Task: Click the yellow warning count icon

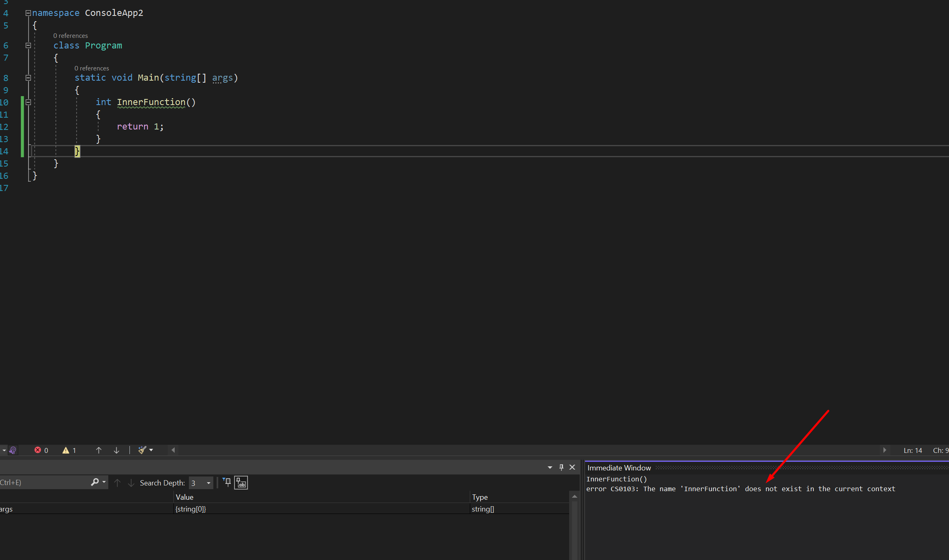Action: click(x=66, y=450)
